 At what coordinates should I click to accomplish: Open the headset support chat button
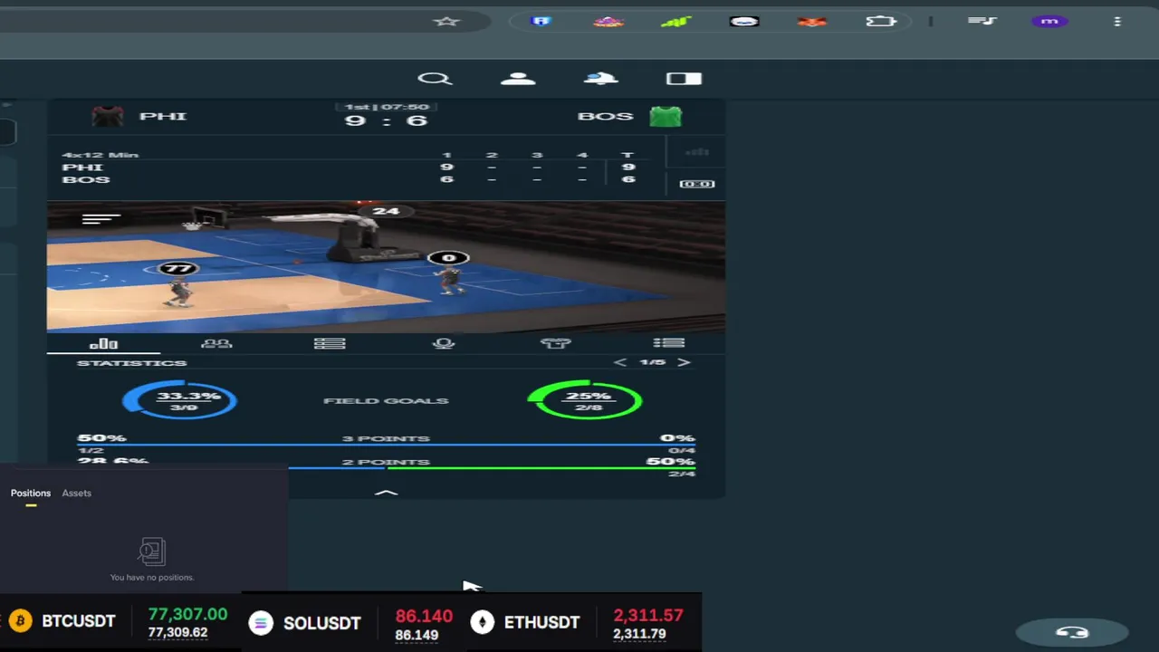click(1072, 632)
